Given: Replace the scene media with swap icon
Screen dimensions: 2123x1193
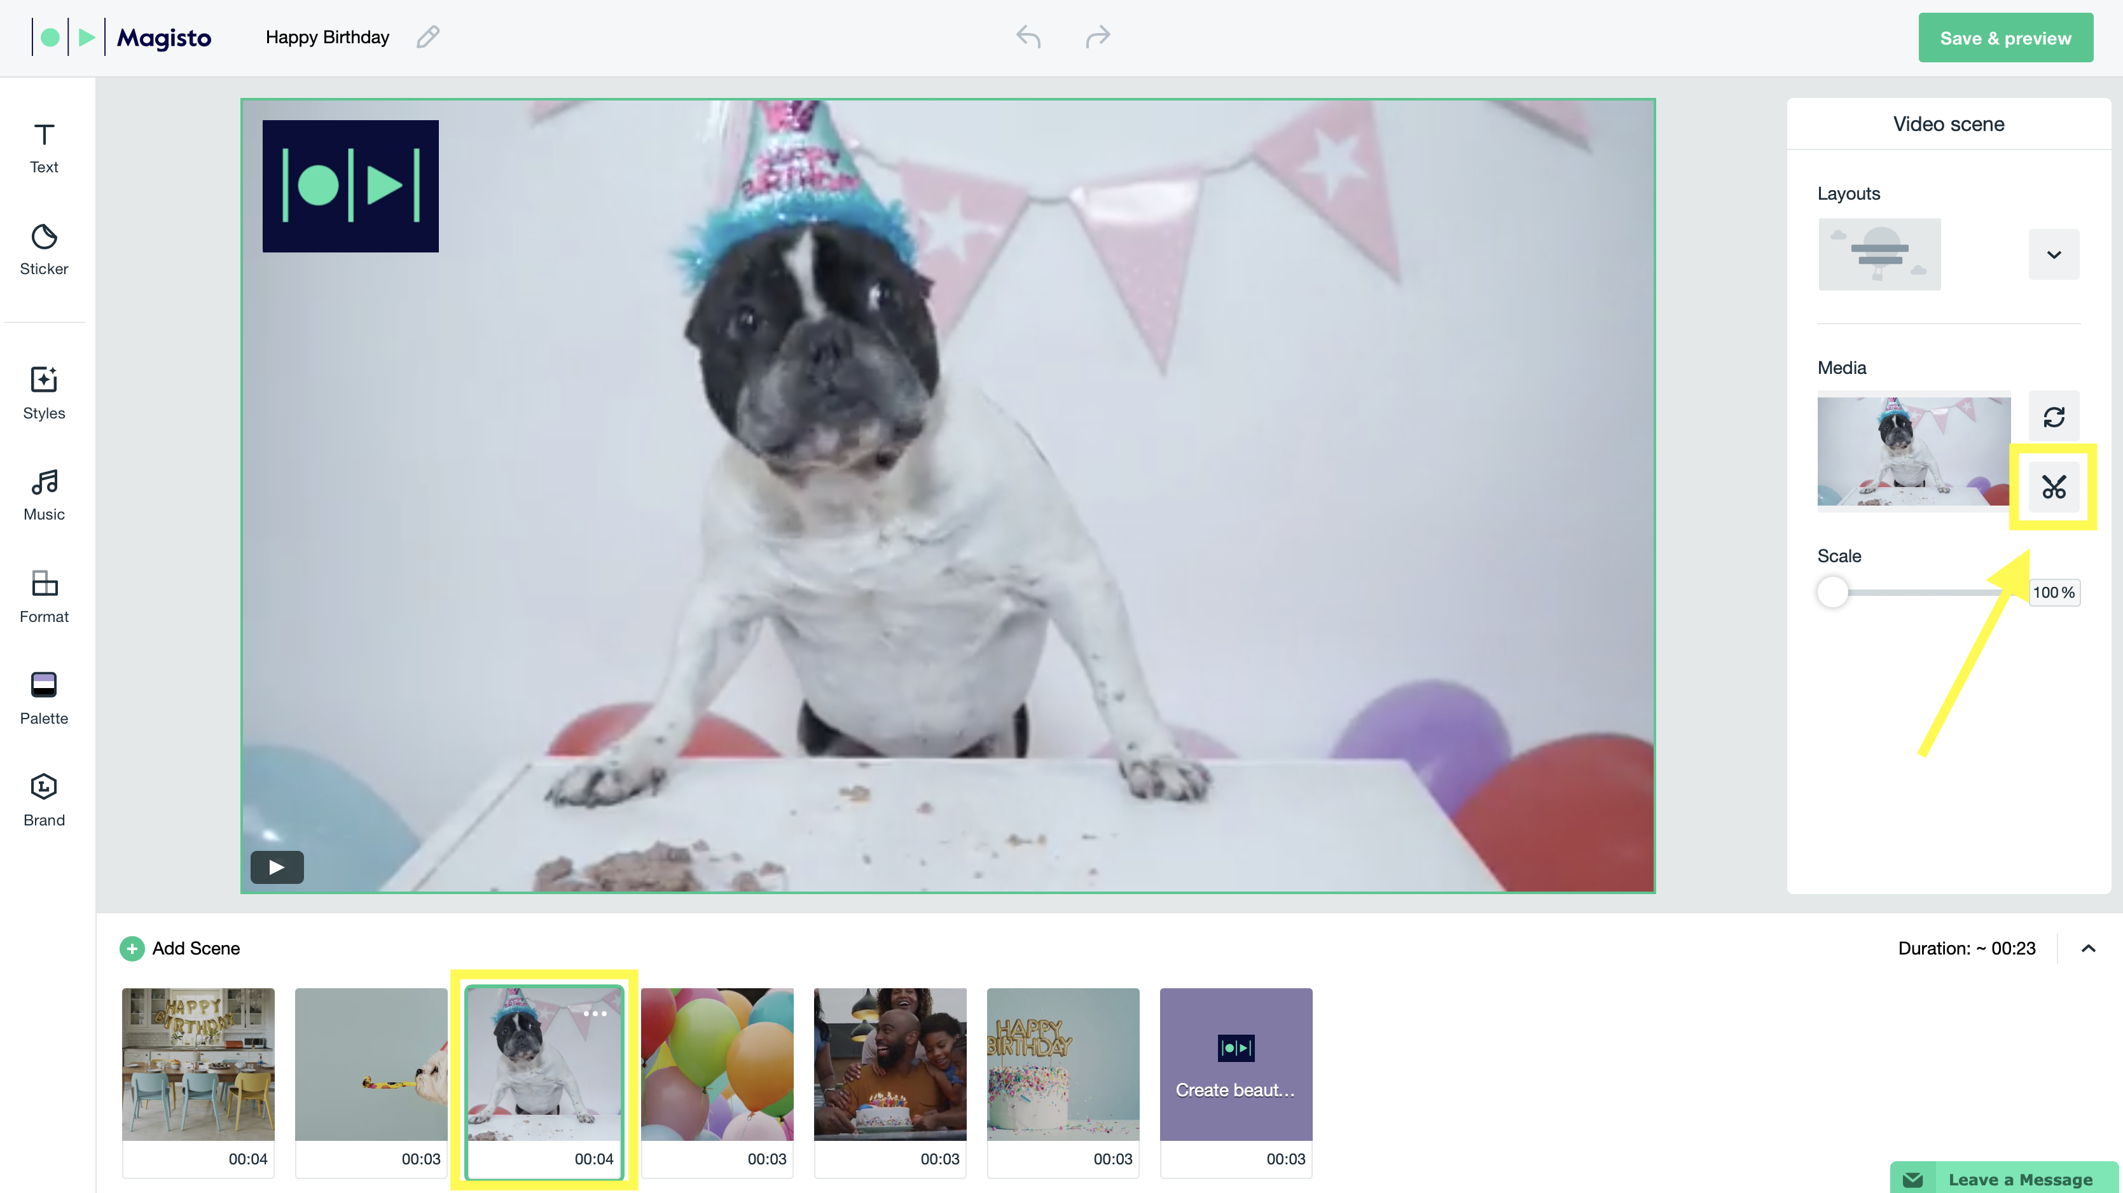Looking at the screenshot, I should pos(2054,417).
